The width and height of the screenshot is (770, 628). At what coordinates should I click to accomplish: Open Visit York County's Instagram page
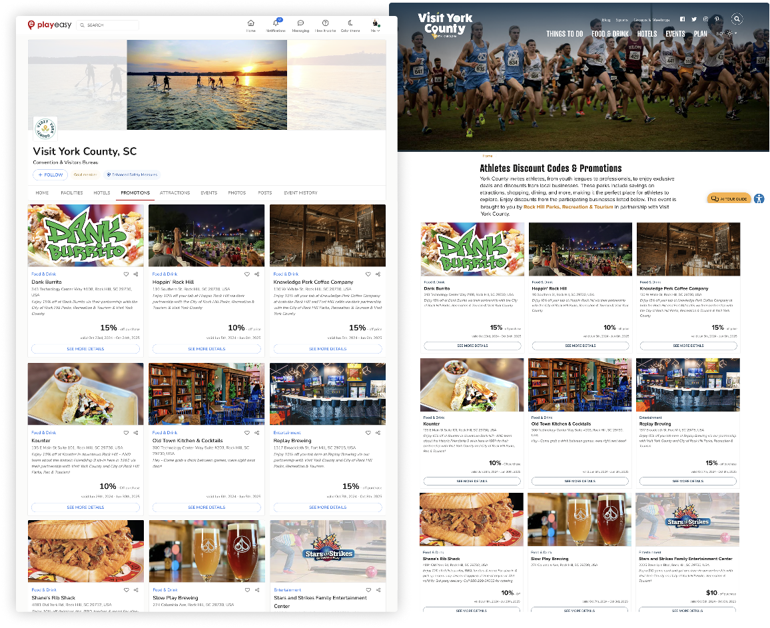point(705,19)
